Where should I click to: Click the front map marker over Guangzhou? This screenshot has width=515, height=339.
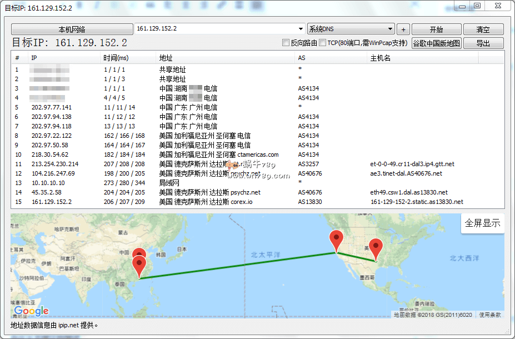click(139, 265)
